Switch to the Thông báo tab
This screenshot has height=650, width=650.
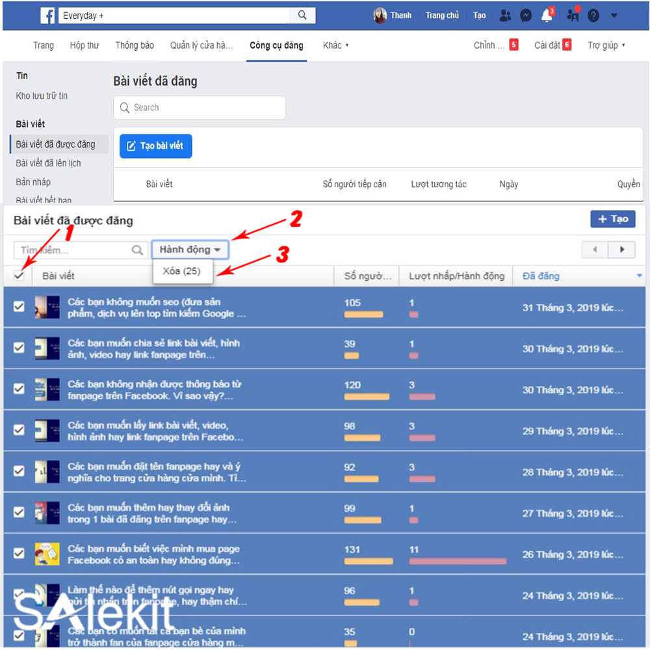pos(134,45)
